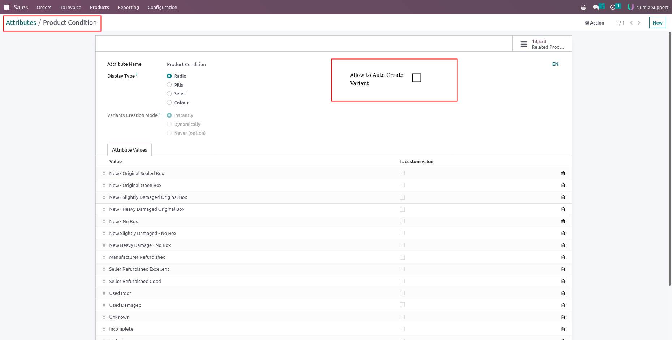Screen dimensions: 672x340
Task: Tick Allow to Auto Create Variant checkbox
Action: [x=417, y=78]
